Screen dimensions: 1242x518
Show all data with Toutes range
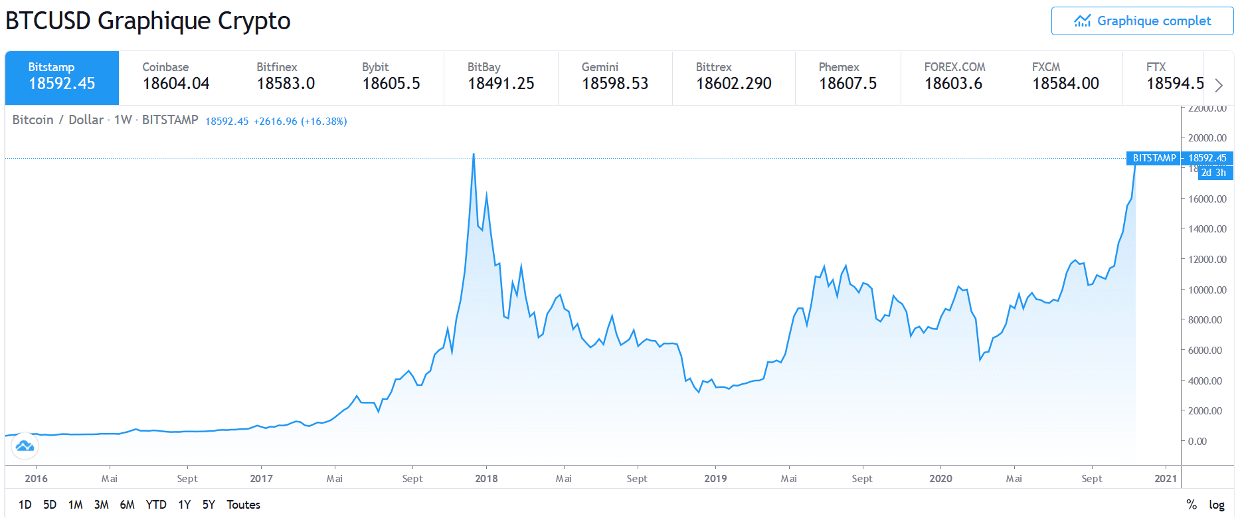[x=244, y=505]
